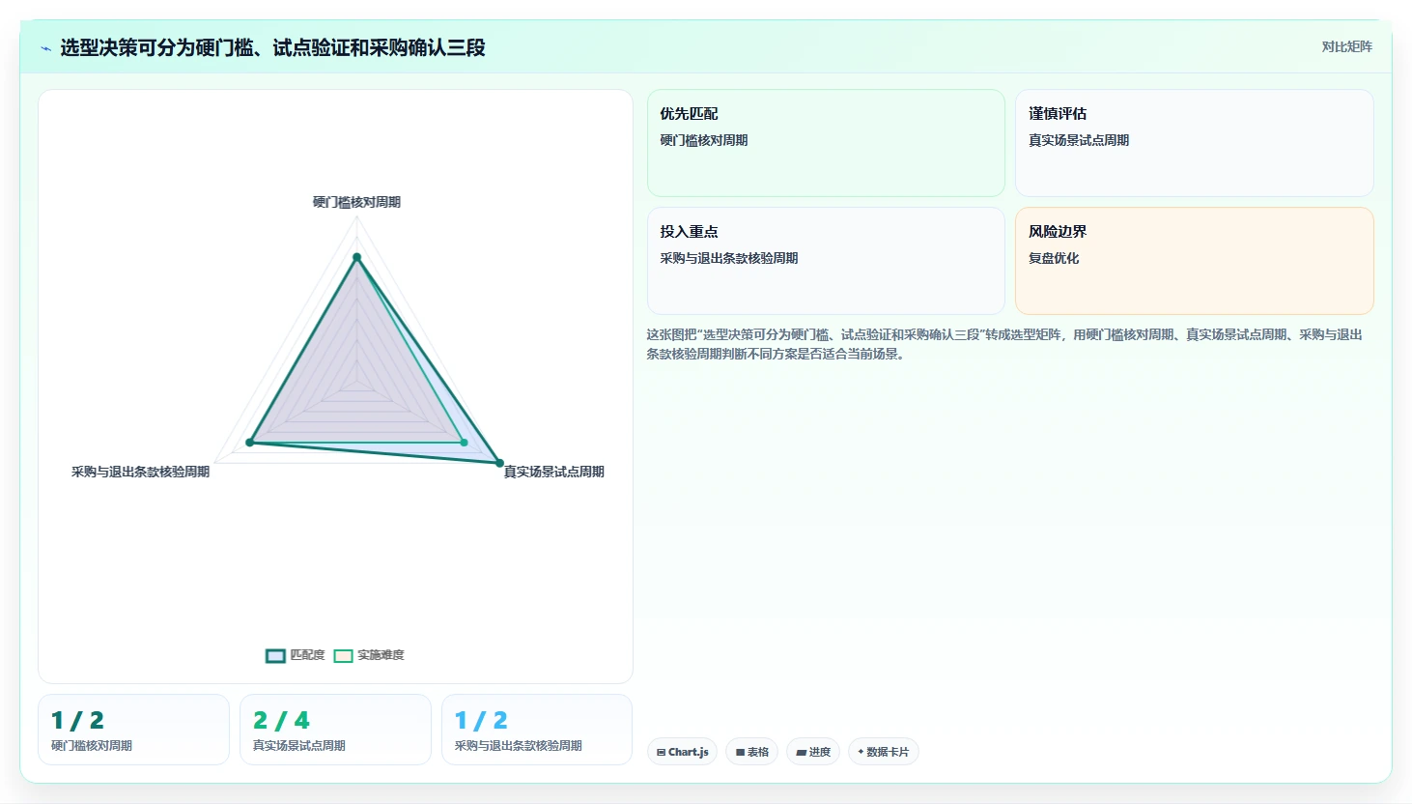Click the light-green radar point on the right

(464, 443)
